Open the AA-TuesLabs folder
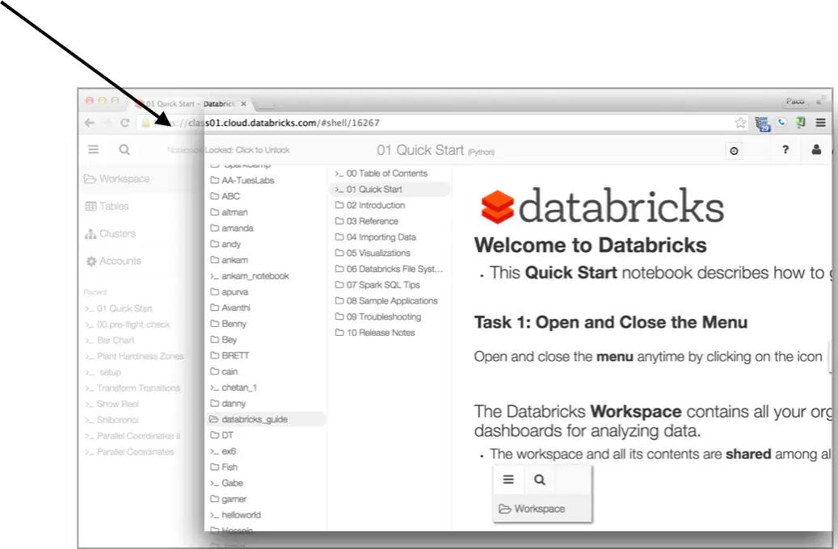This screenshot has height=549, width=838. coord(242,181)
